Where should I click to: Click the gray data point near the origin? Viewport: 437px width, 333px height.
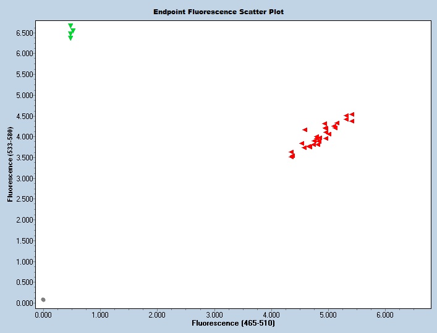coord(43,300)
